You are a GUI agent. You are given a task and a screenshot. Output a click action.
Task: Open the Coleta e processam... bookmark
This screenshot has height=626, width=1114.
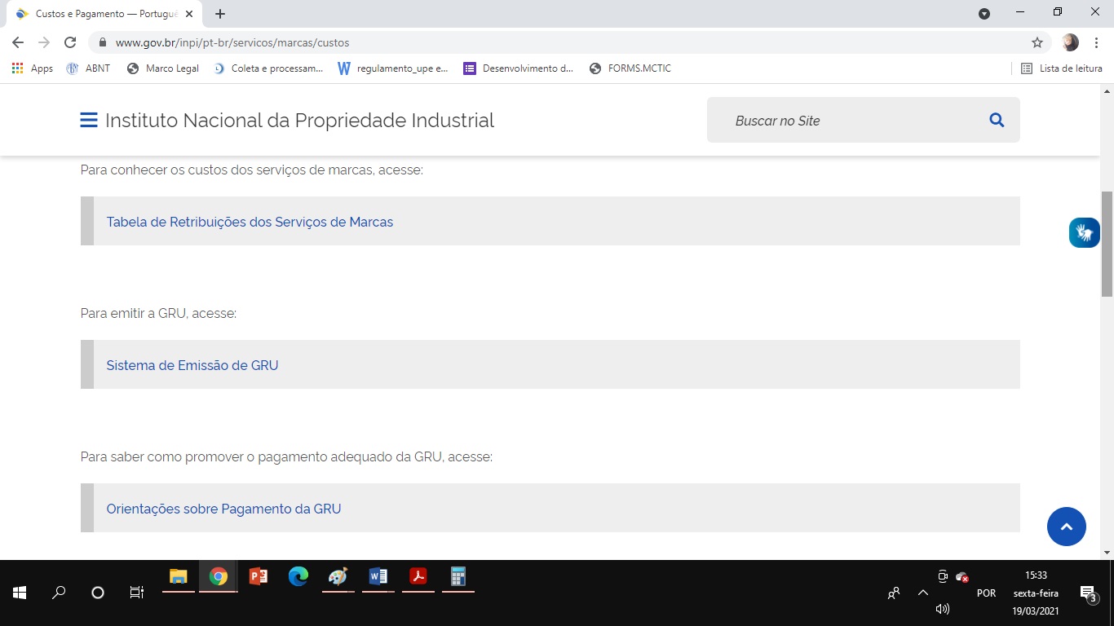tap(268, 68)
